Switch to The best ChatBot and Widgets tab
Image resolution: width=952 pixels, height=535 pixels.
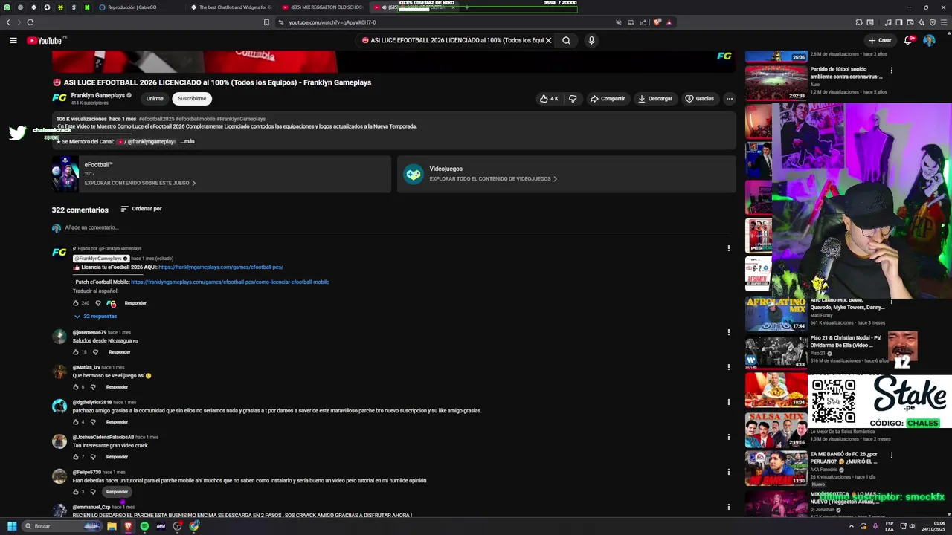tap(231, 7)
